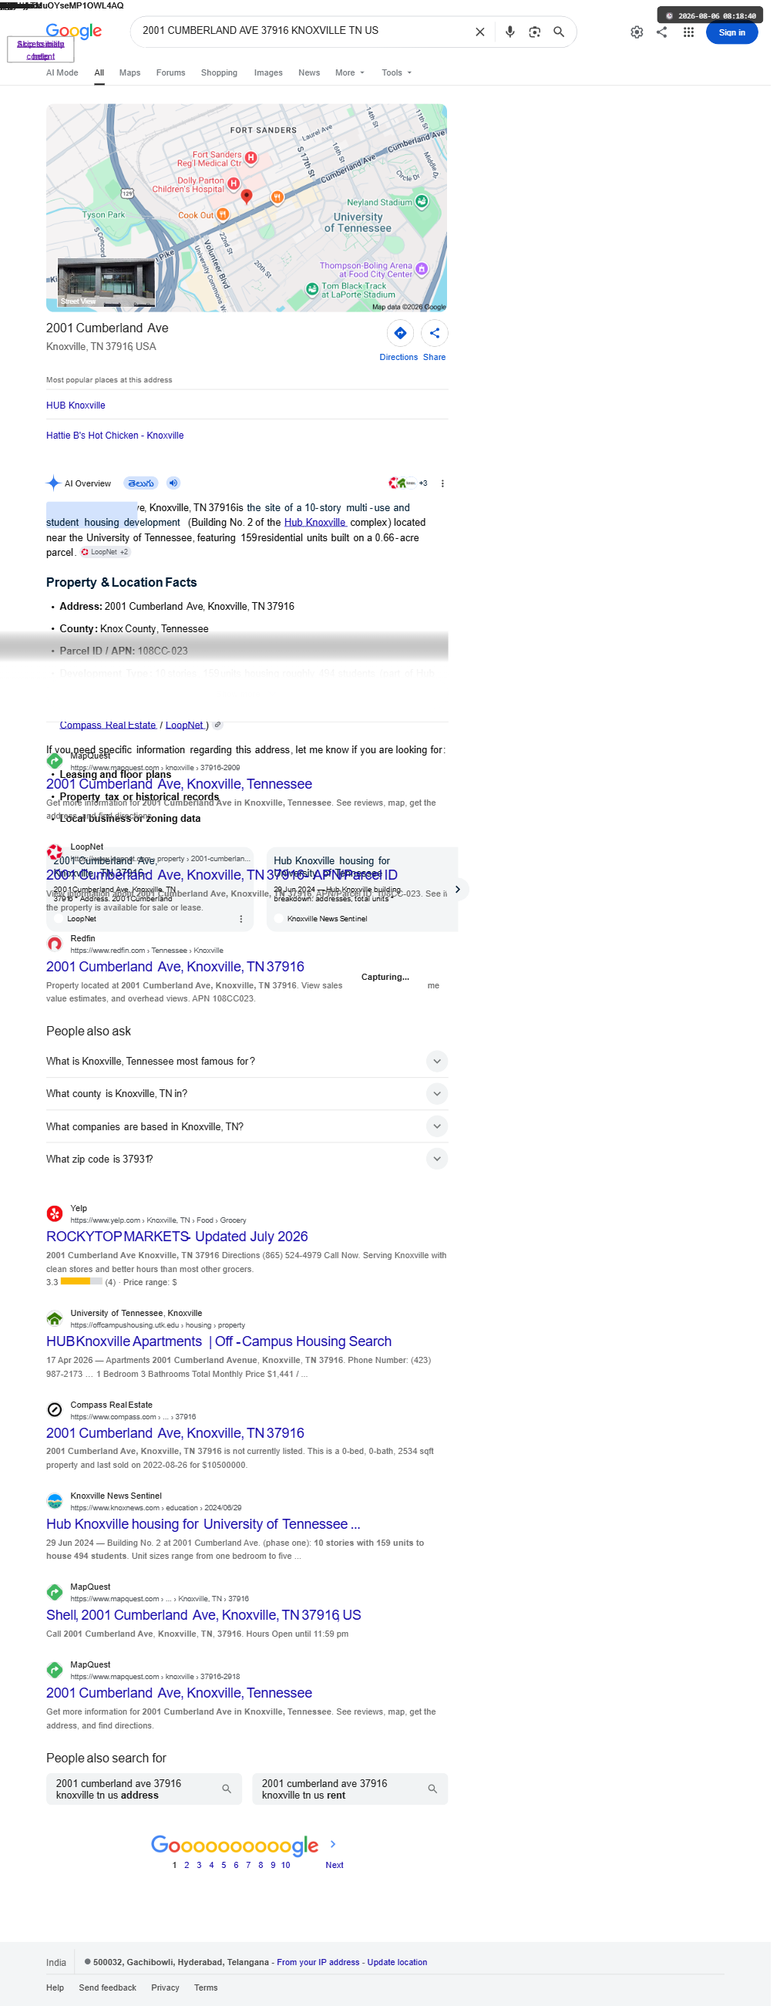Open Hattie B's Hot Chicken link

pos(116,436)
